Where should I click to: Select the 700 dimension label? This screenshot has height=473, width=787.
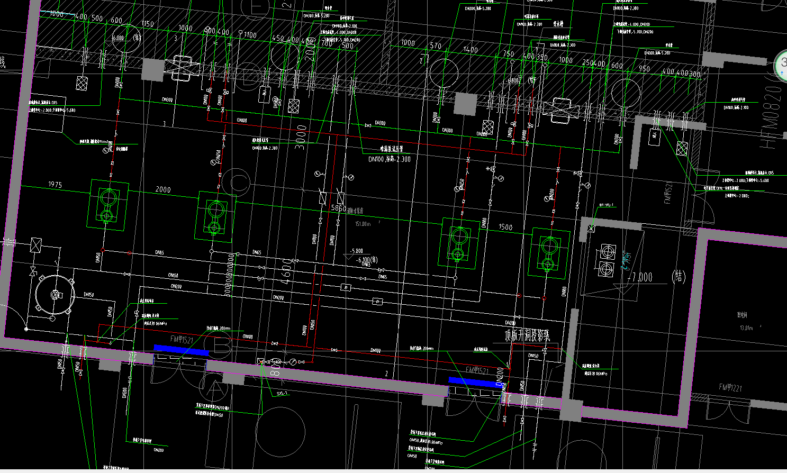click(327, 43)
